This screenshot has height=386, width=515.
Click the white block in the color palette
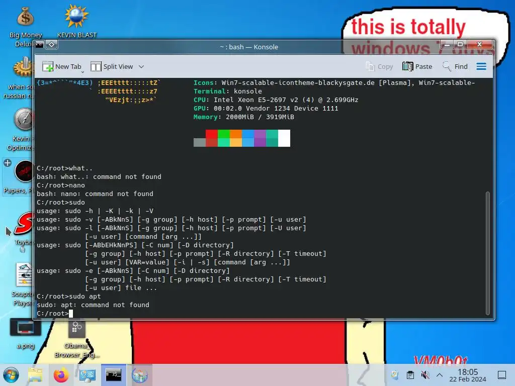[x=284, y=138]
